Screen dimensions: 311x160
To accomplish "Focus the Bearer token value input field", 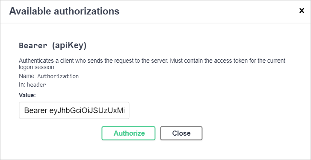I will pos(74,111).
